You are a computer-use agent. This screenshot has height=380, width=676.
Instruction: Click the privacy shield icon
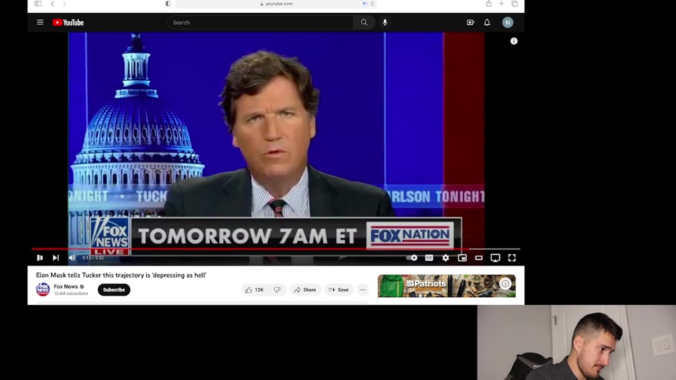pos(168,4)
